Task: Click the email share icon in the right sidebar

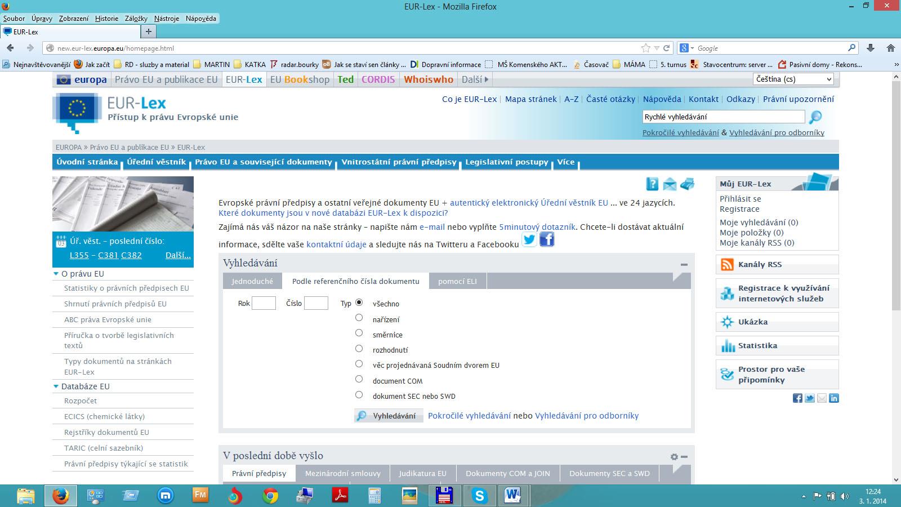Action: click(x=822, y=398)
